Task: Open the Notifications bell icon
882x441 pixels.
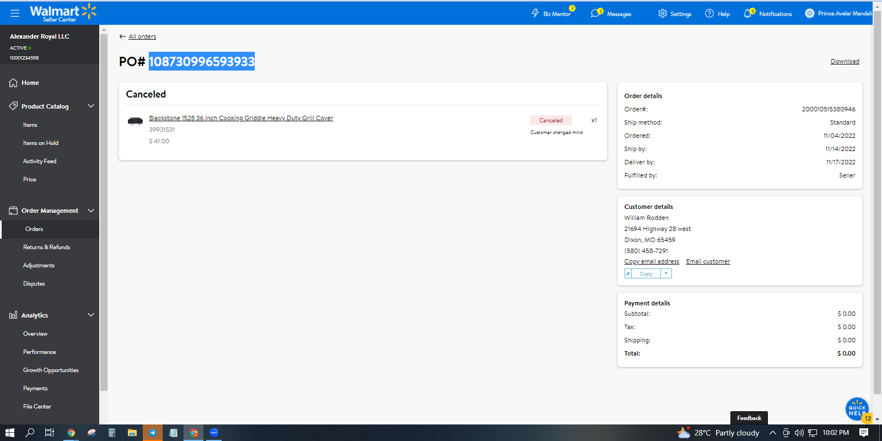Action: (x=747, y=13)
